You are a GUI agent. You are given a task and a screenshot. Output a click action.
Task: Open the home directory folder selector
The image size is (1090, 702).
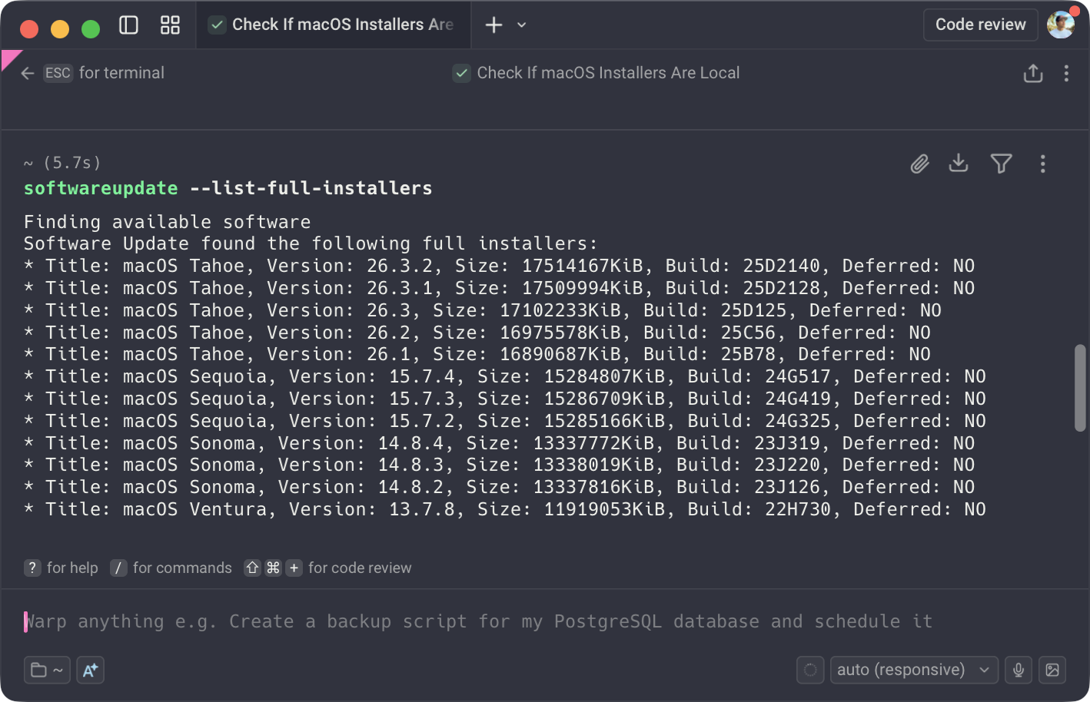[47, 670]
